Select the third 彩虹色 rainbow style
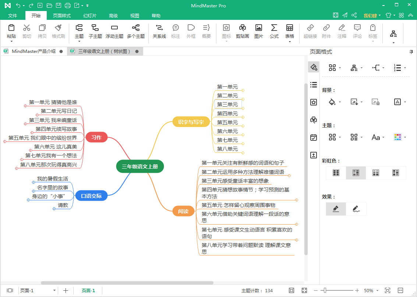Image resolution: width=417 pixels, height=297 pixels. click(375, 173)
